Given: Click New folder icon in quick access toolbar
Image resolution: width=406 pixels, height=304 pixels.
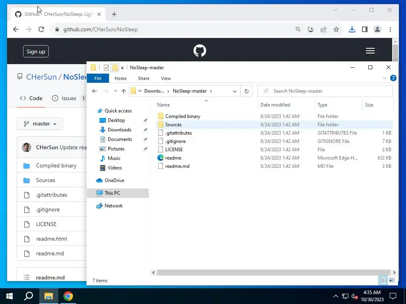Looking at the screenshot, I should click(115, 68).
